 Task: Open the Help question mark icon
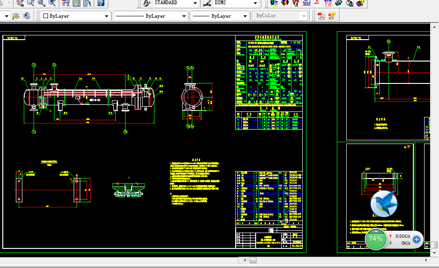tap(101, 3)
